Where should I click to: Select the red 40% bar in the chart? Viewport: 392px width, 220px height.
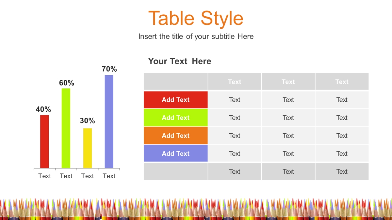44,141
